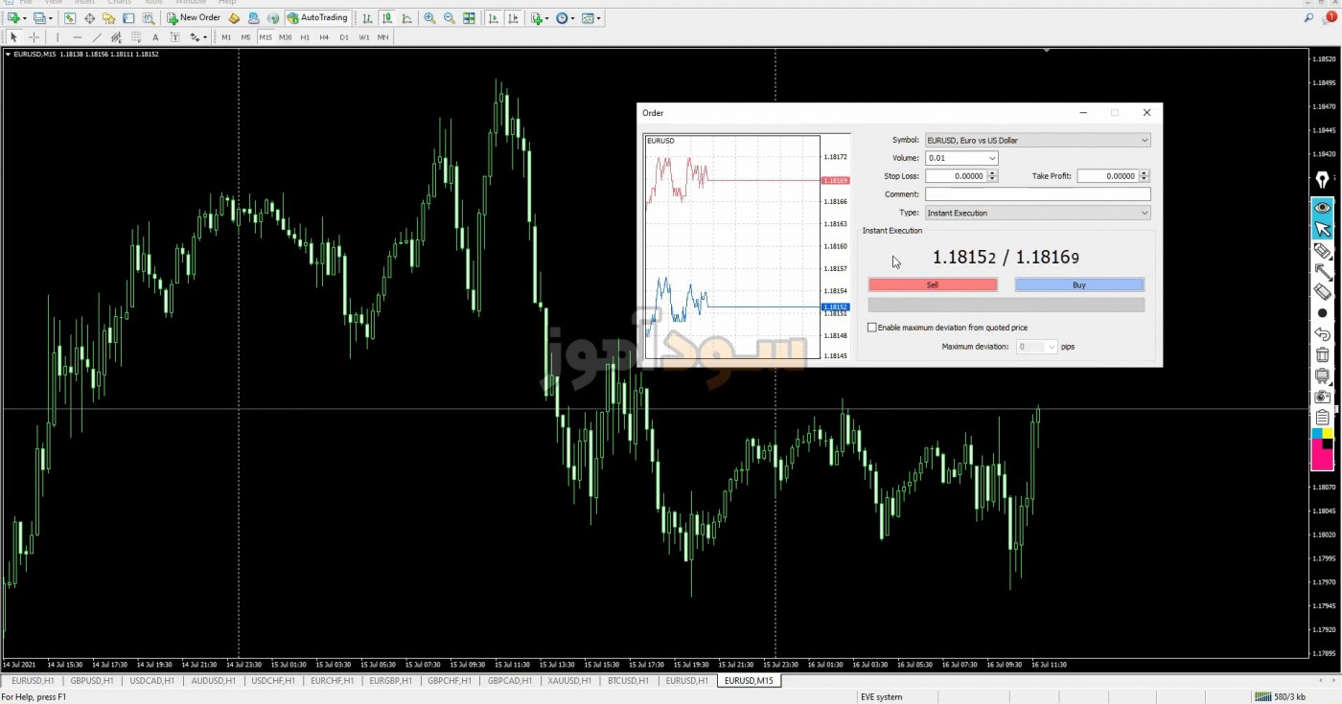1342x704 pixels.
Task: Switch timeframe to M30
Action: point(285,37)
